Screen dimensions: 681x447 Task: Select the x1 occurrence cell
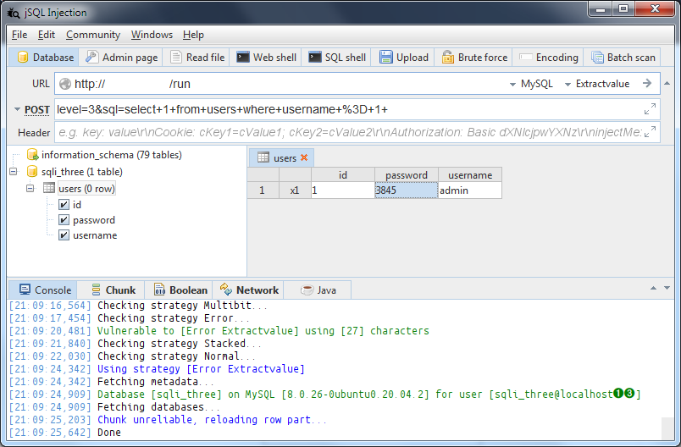coord(295,190)
